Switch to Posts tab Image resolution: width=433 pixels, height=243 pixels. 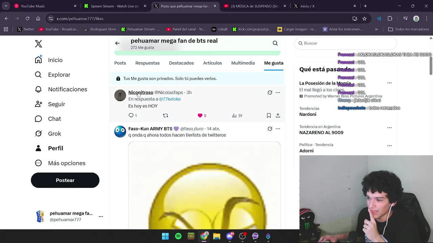click(x=120, y=63)
